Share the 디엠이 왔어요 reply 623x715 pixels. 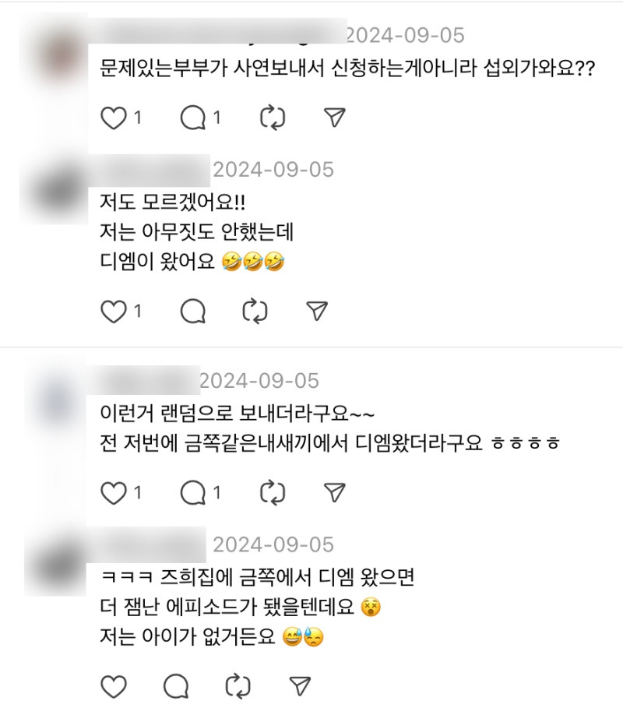click(316, 312)
